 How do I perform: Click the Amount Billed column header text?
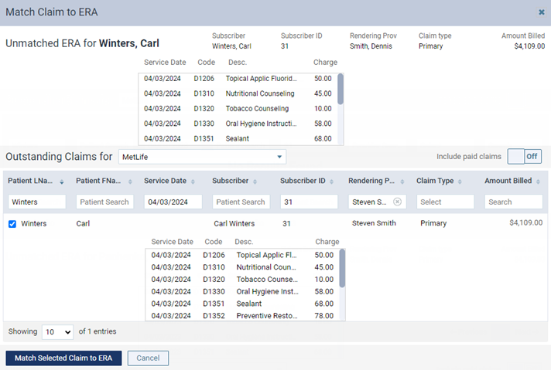(508, 181)
